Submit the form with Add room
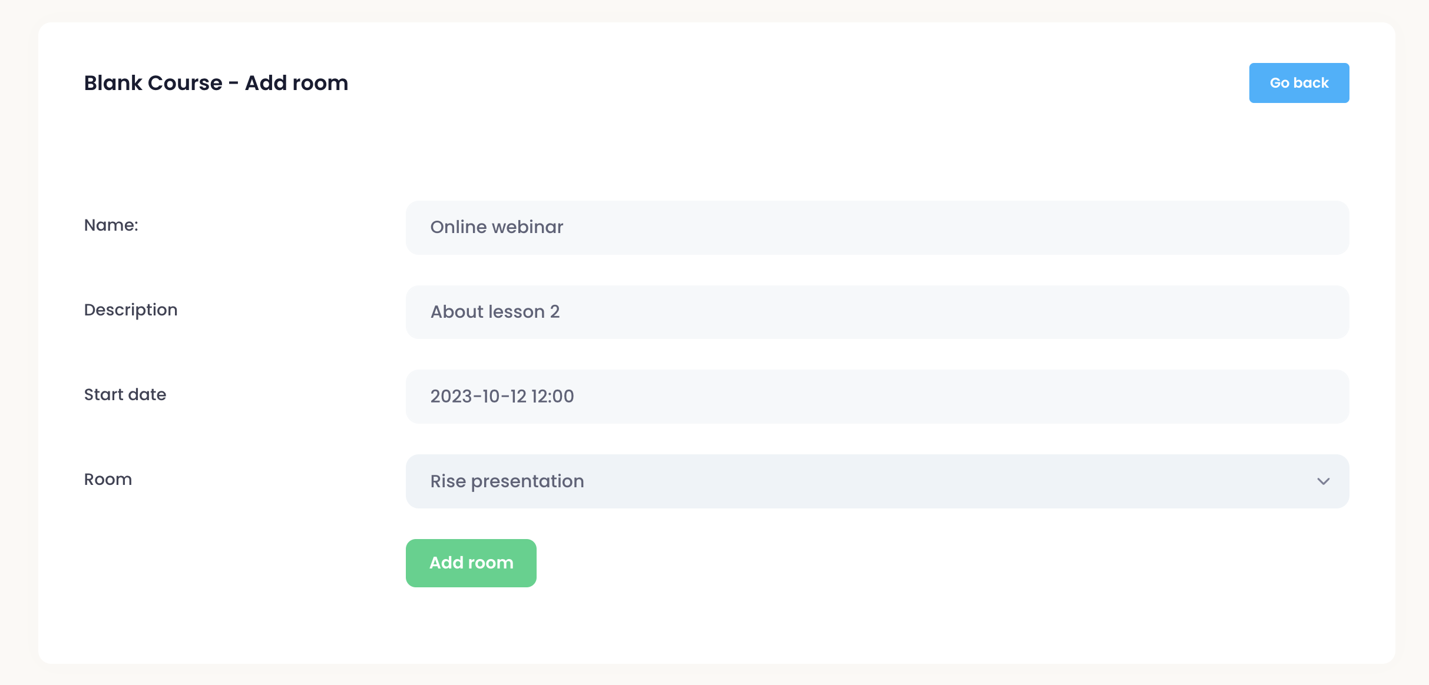Viewport: 1429px width, 685px height. pyautogui.click(x=471, y=563)
